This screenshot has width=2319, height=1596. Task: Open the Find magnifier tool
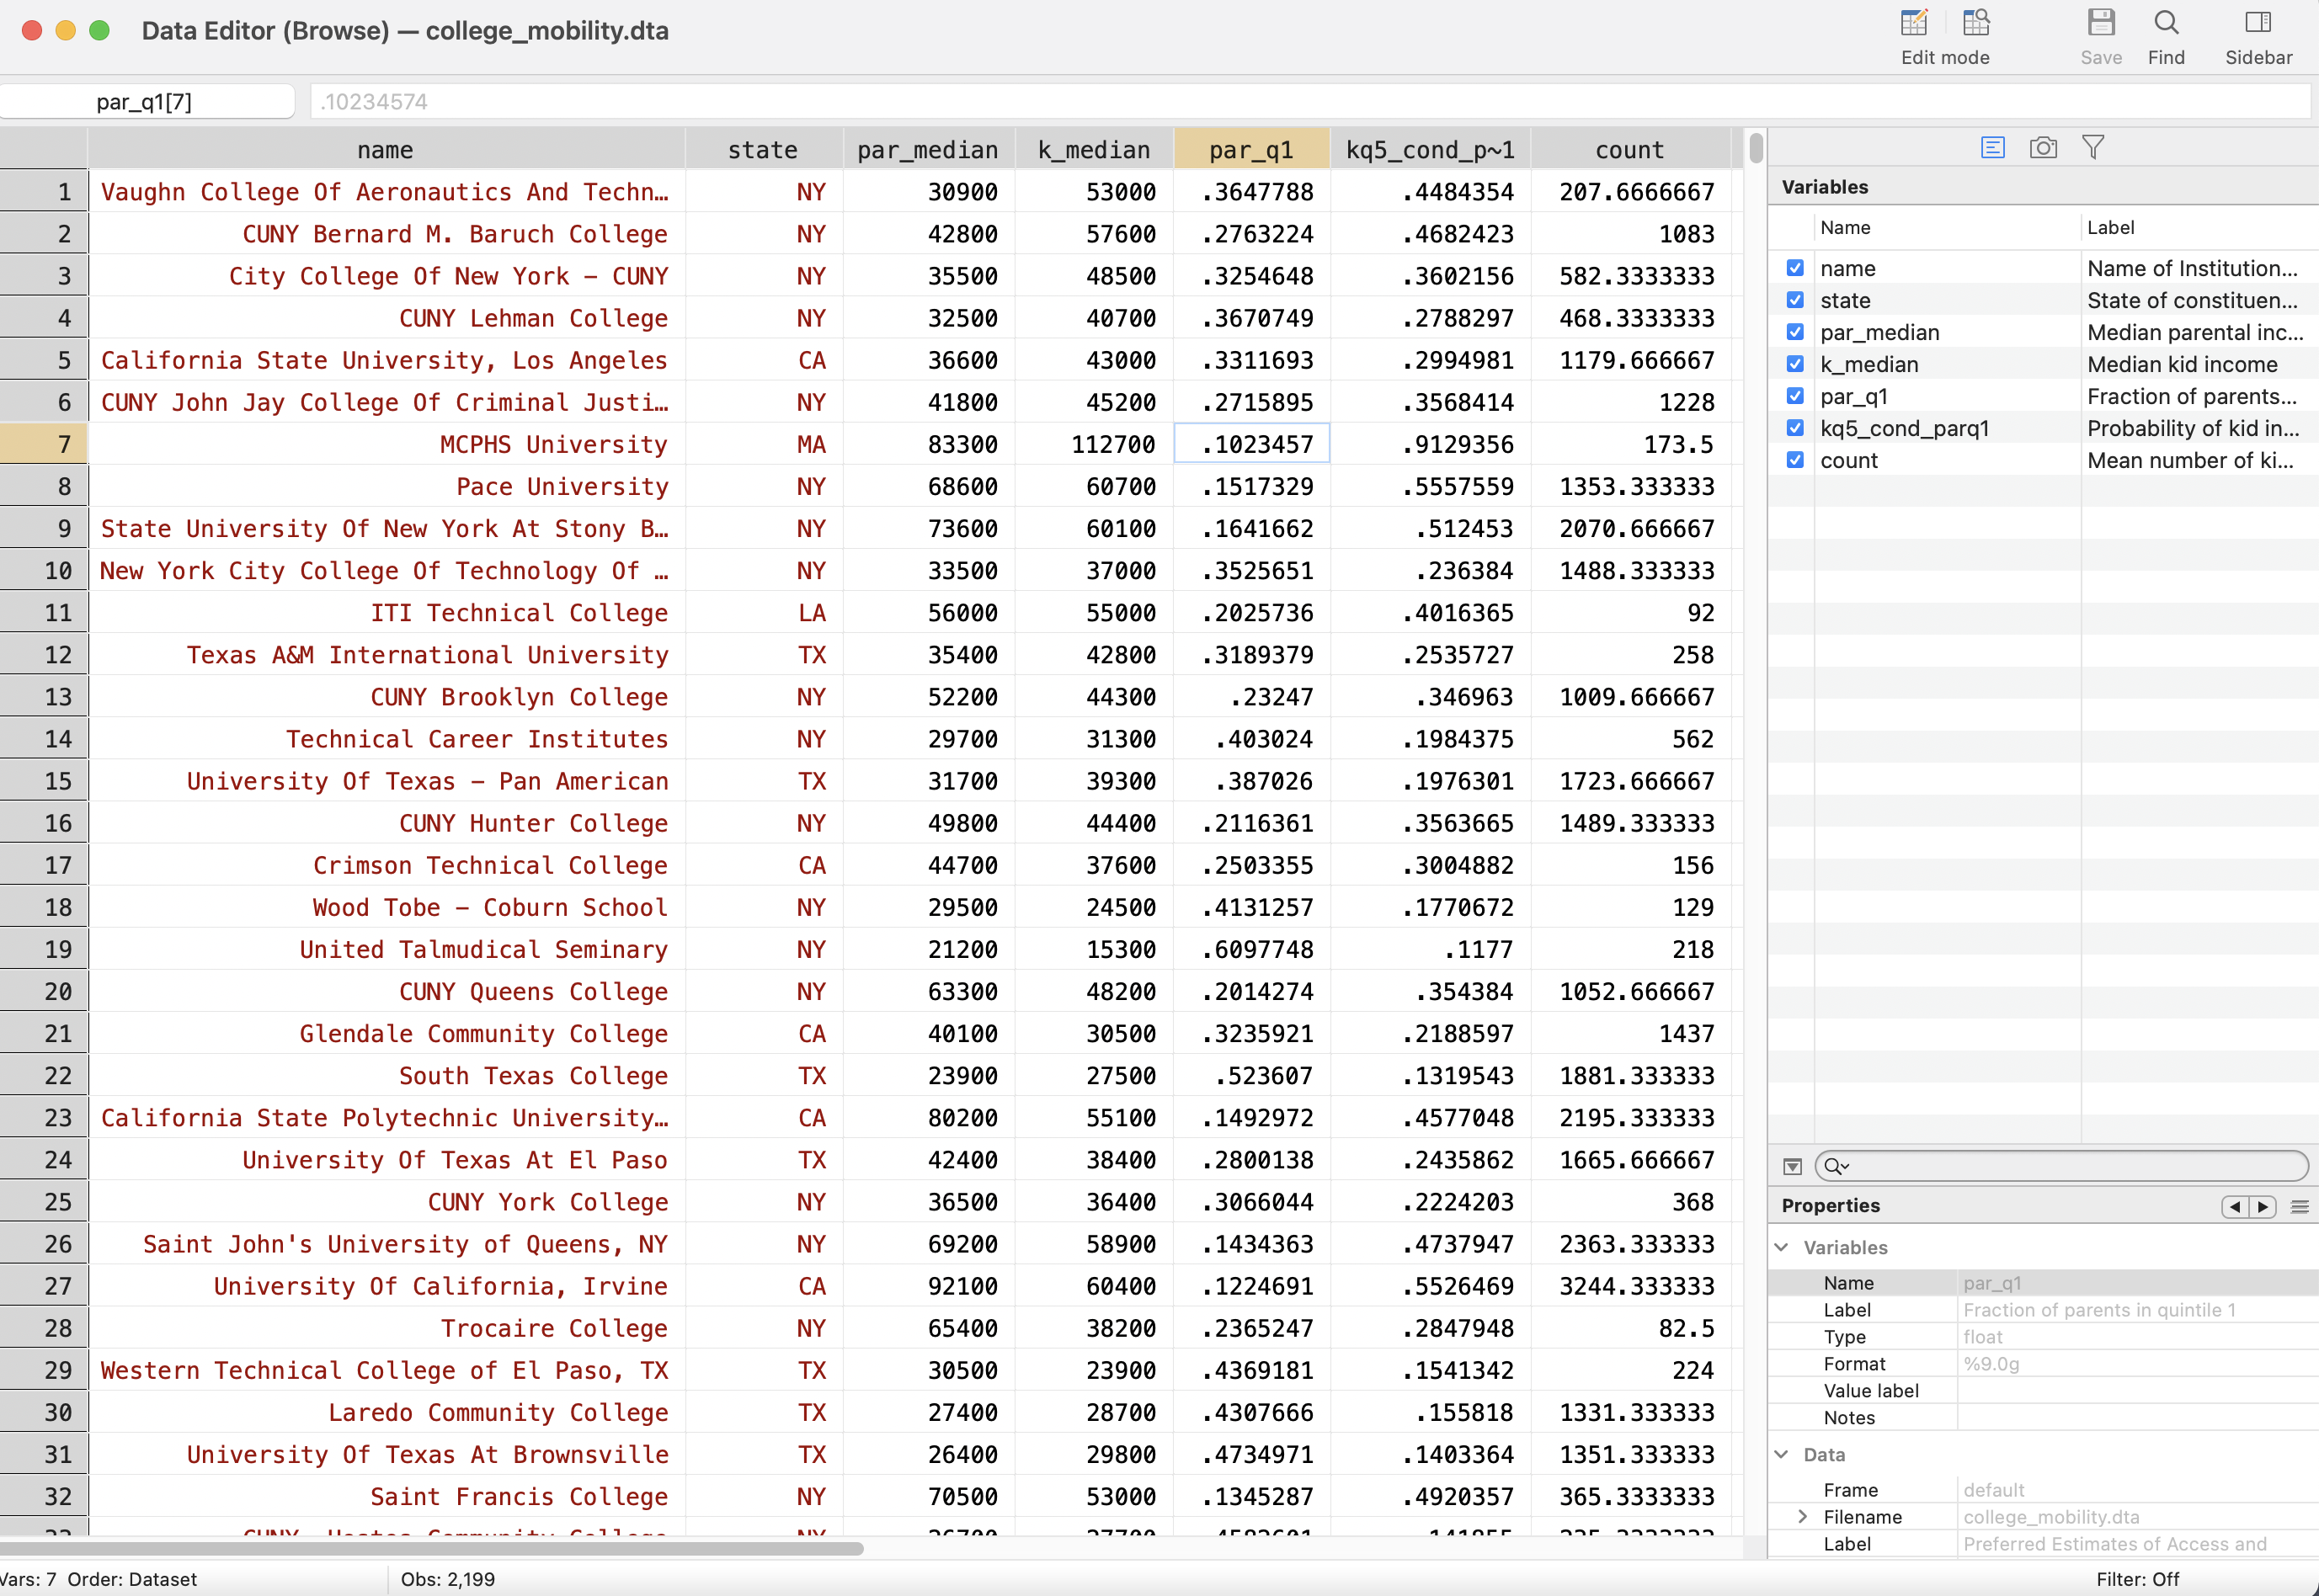(x=2166, y=23)
